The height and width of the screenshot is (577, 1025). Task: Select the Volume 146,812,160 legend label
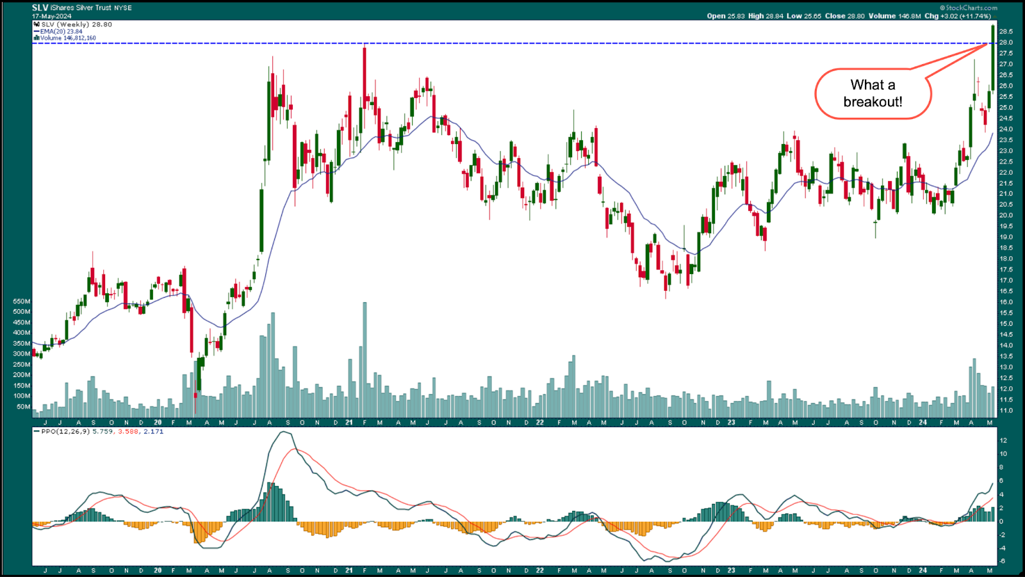[x=68, y=38]
